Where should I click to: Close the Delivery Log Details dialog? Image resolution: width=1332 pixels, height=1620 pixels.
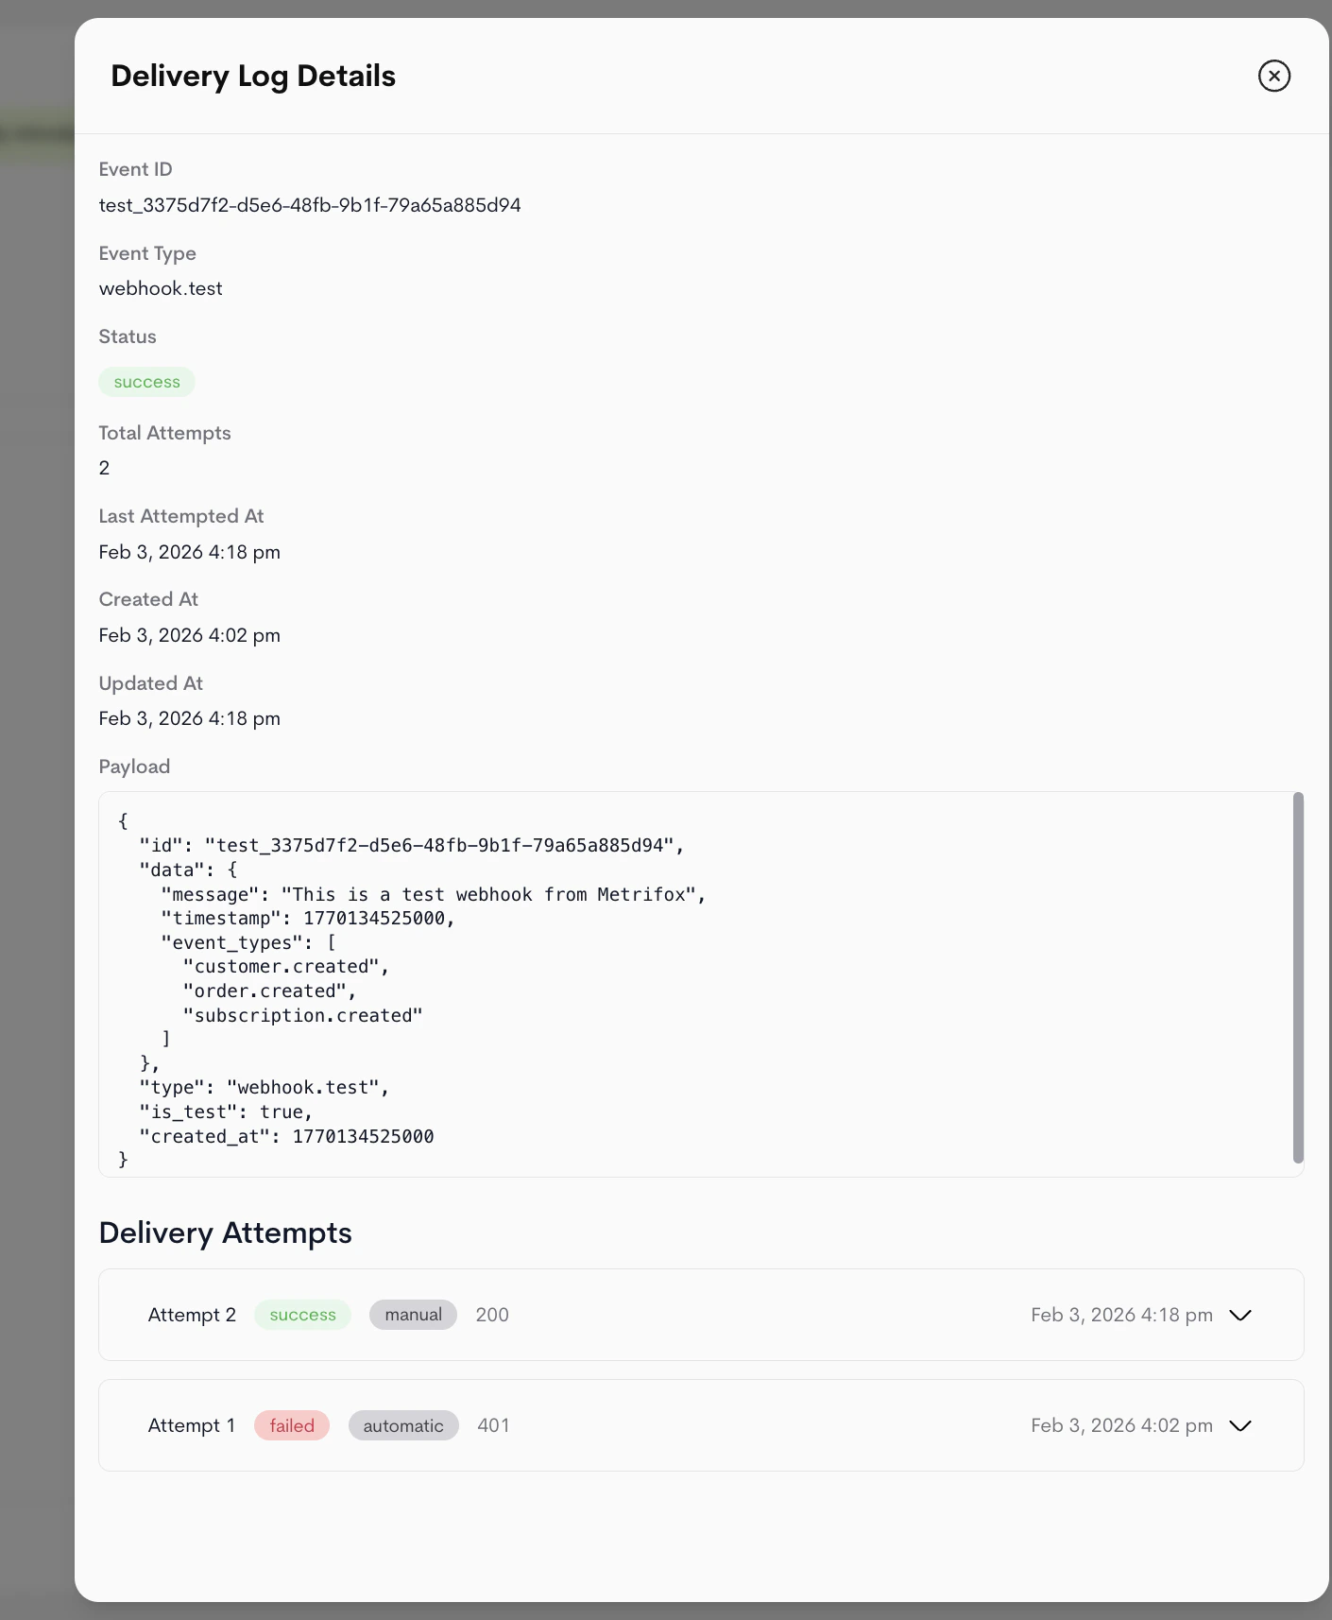pyautogui.click(x=1273, y=76)
